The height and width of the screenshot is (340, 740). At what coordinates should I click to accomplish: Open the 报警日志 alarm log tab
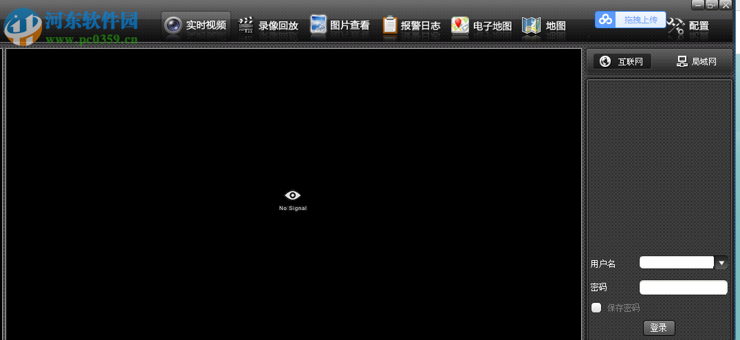pyautogui.click(x=411, y=25)
